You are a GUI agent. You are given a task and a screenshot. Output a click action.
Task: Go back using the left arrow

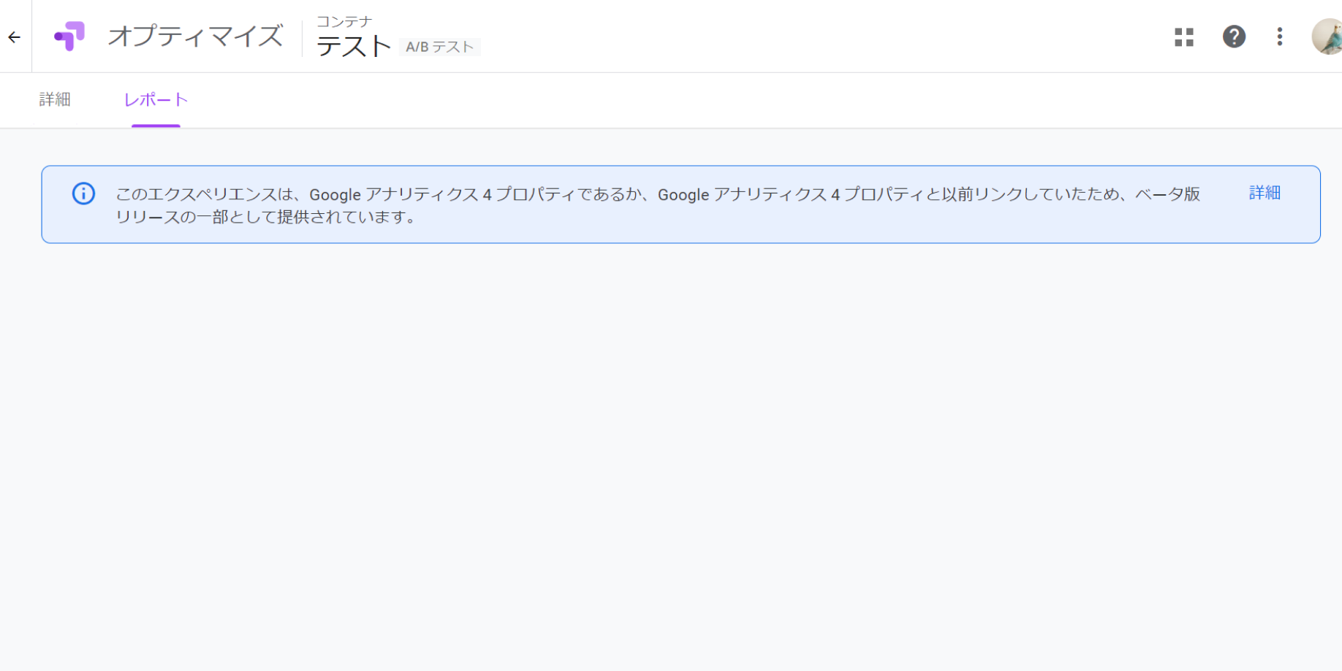[x=15, y=37]
